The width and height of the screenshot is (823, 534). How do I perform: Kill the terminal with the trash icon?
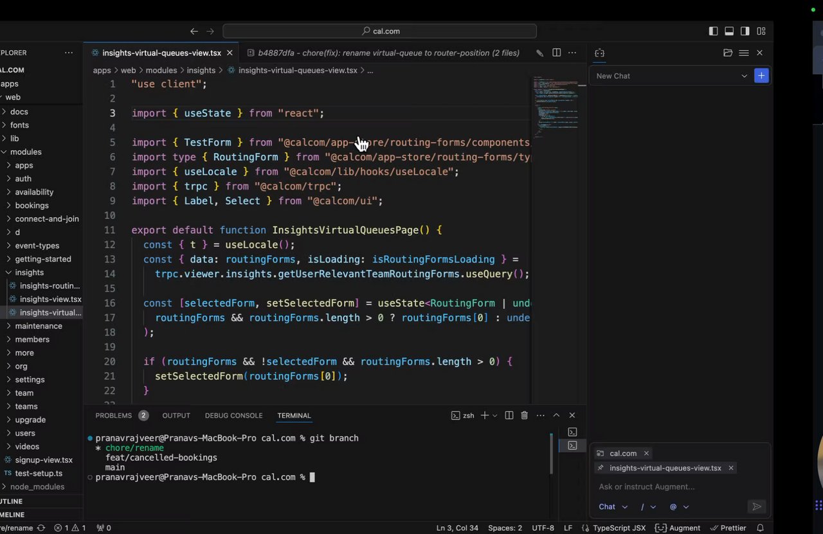[x=524, y=416]
